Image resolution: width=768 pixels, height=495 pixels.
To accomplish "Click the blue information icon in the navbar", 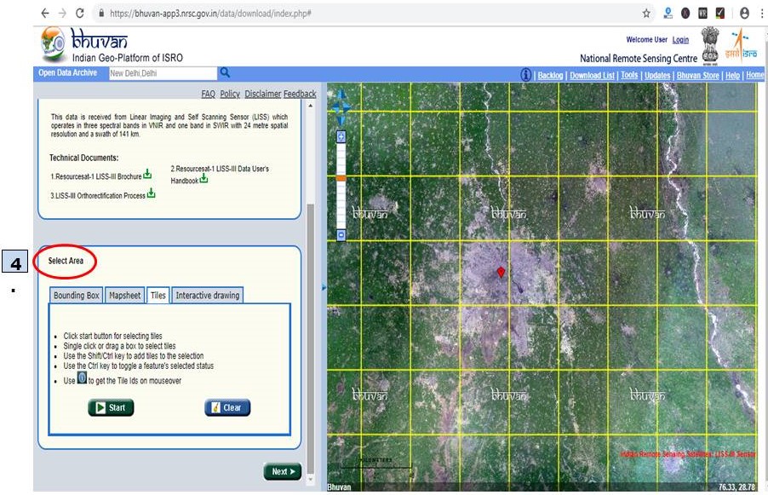I will (525, 74).
